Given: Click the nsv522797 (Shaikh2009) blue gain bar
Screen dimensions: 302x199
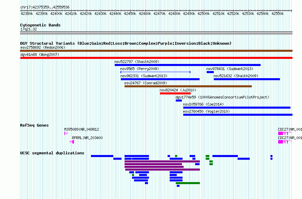Looking at the screenshot, I should click(x=188, y=65).
